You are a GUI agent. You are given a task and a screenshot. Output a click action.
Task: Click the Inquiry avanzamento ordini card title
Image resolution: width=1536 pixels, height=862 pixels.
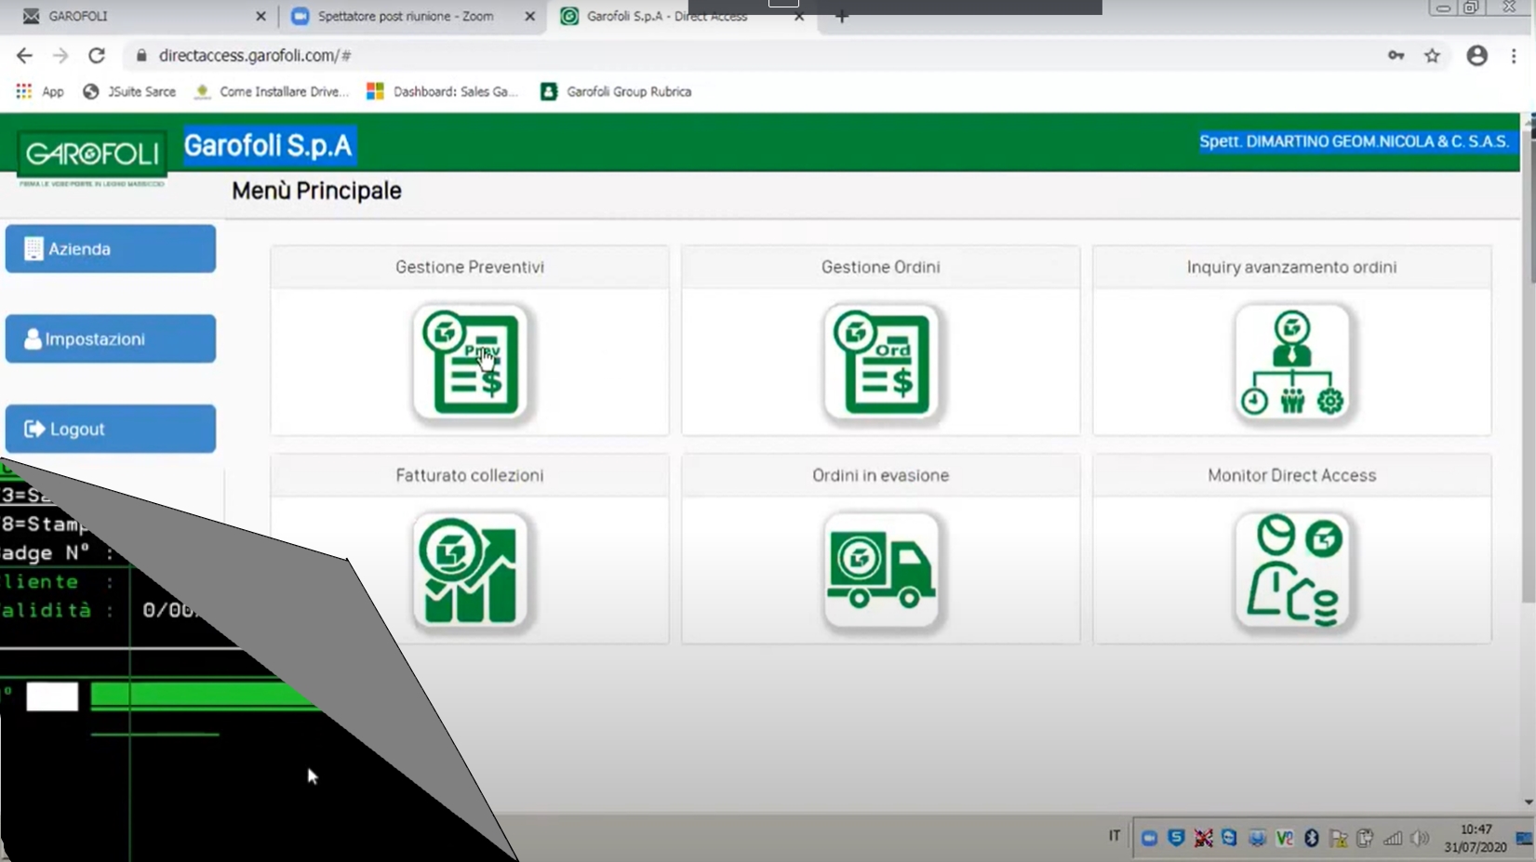click(x=1292, y=267)
